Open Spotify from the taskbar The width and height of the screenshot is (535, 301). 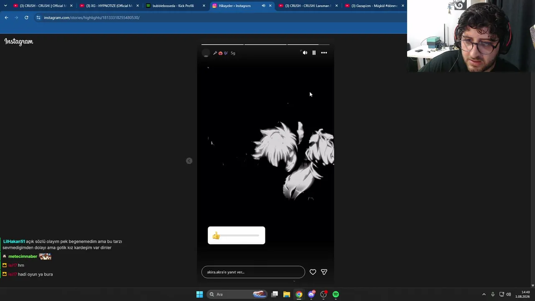(336, 294)
